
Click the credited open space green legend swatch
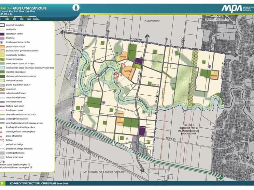[x=2, y=72]
